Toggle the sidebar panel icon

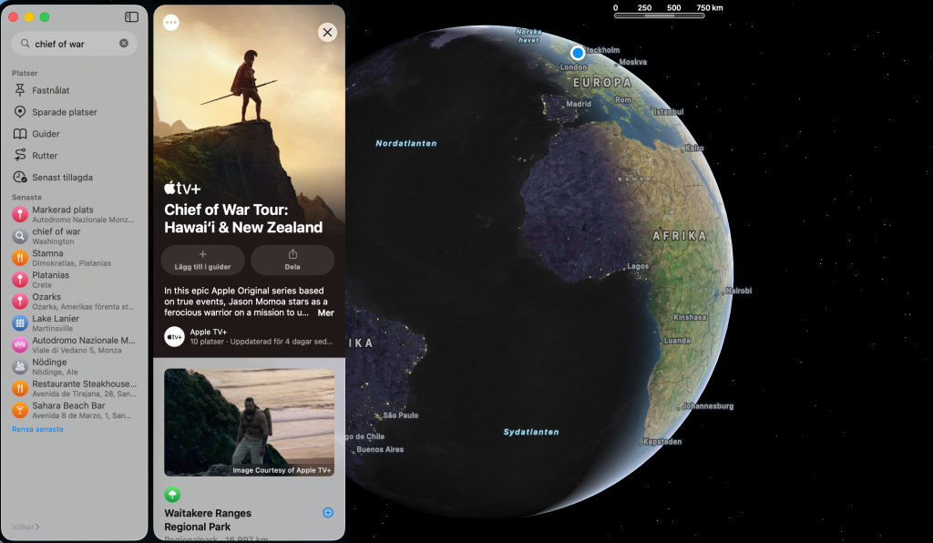pyautogui.click(x=131, y=17)
